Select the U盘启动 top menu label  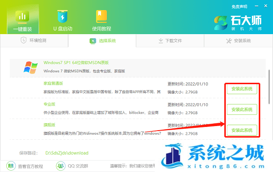pyautogui.click(x=63, y=29)
